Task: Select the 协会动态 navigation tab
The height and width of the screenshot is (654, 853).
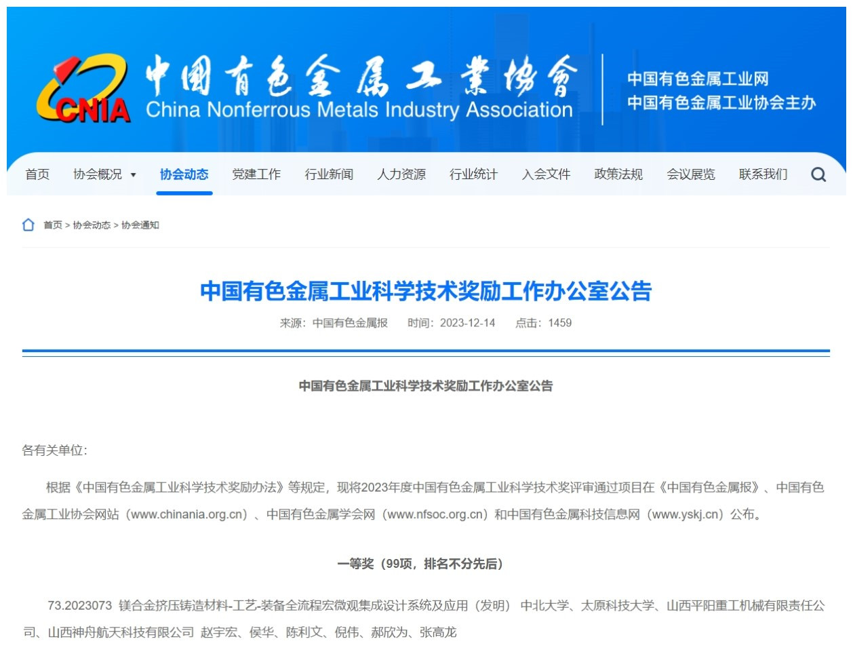Action: point(184,174)
